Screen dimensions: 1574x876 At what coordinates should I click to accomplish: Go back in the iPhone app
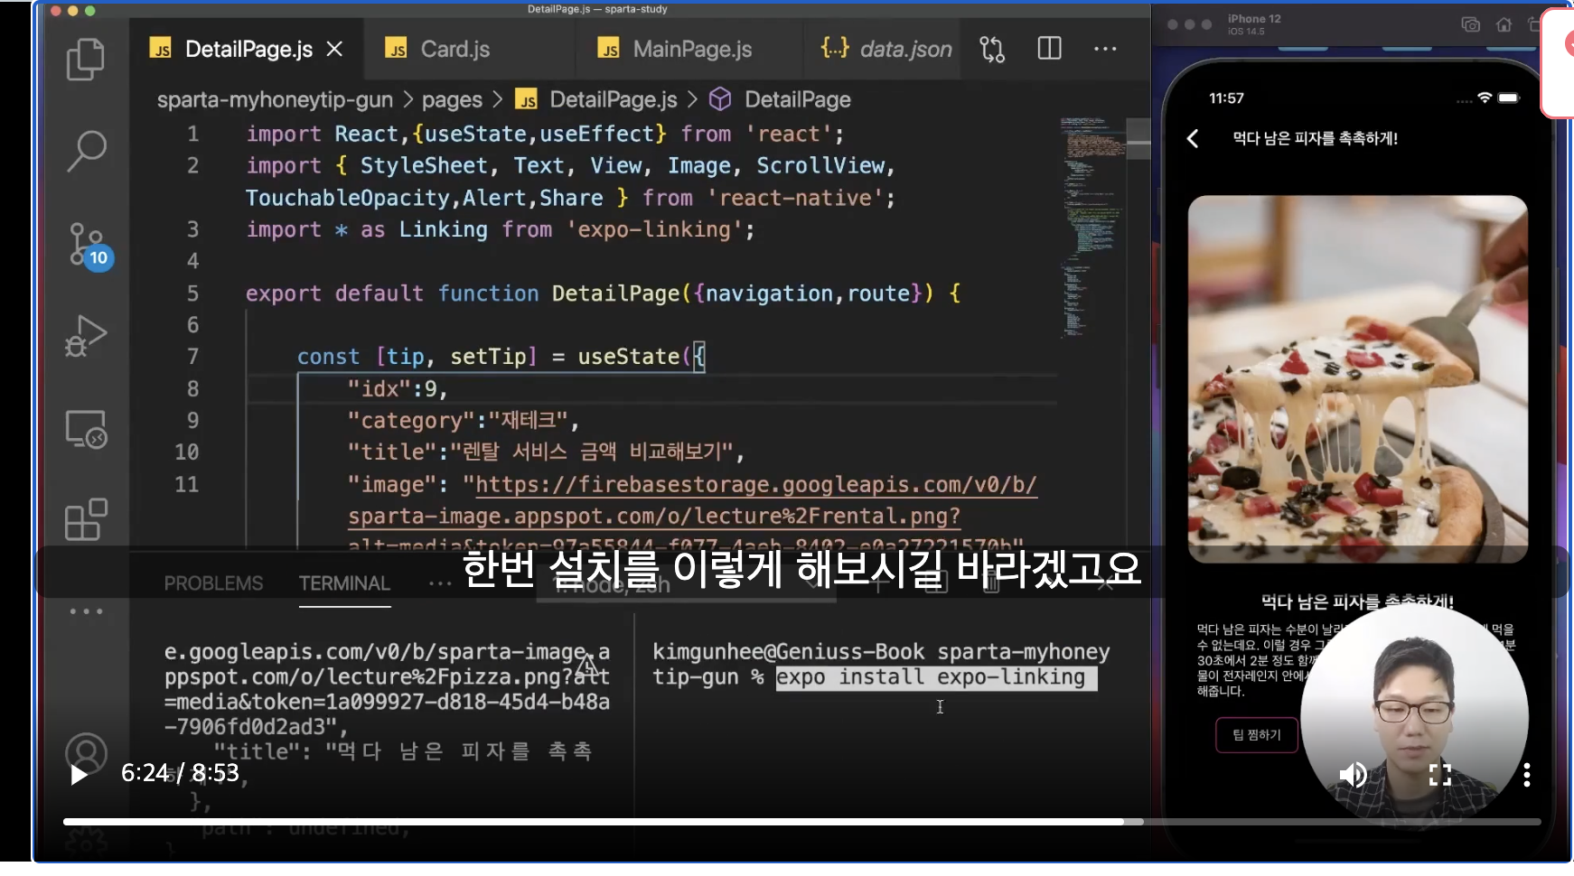point(1193,138)
